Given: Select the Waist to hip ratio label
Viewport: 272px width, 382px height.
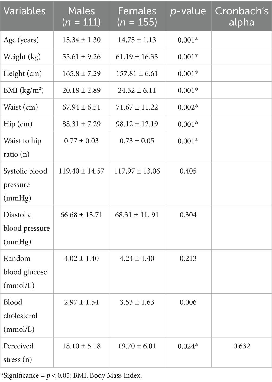Looking at the screenshot, I should (x=22, y=147).
